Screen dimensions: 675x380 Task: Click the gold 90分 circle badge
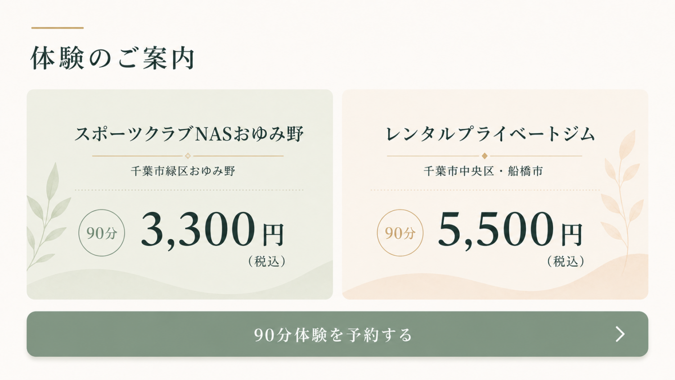[x=400, y=233]
